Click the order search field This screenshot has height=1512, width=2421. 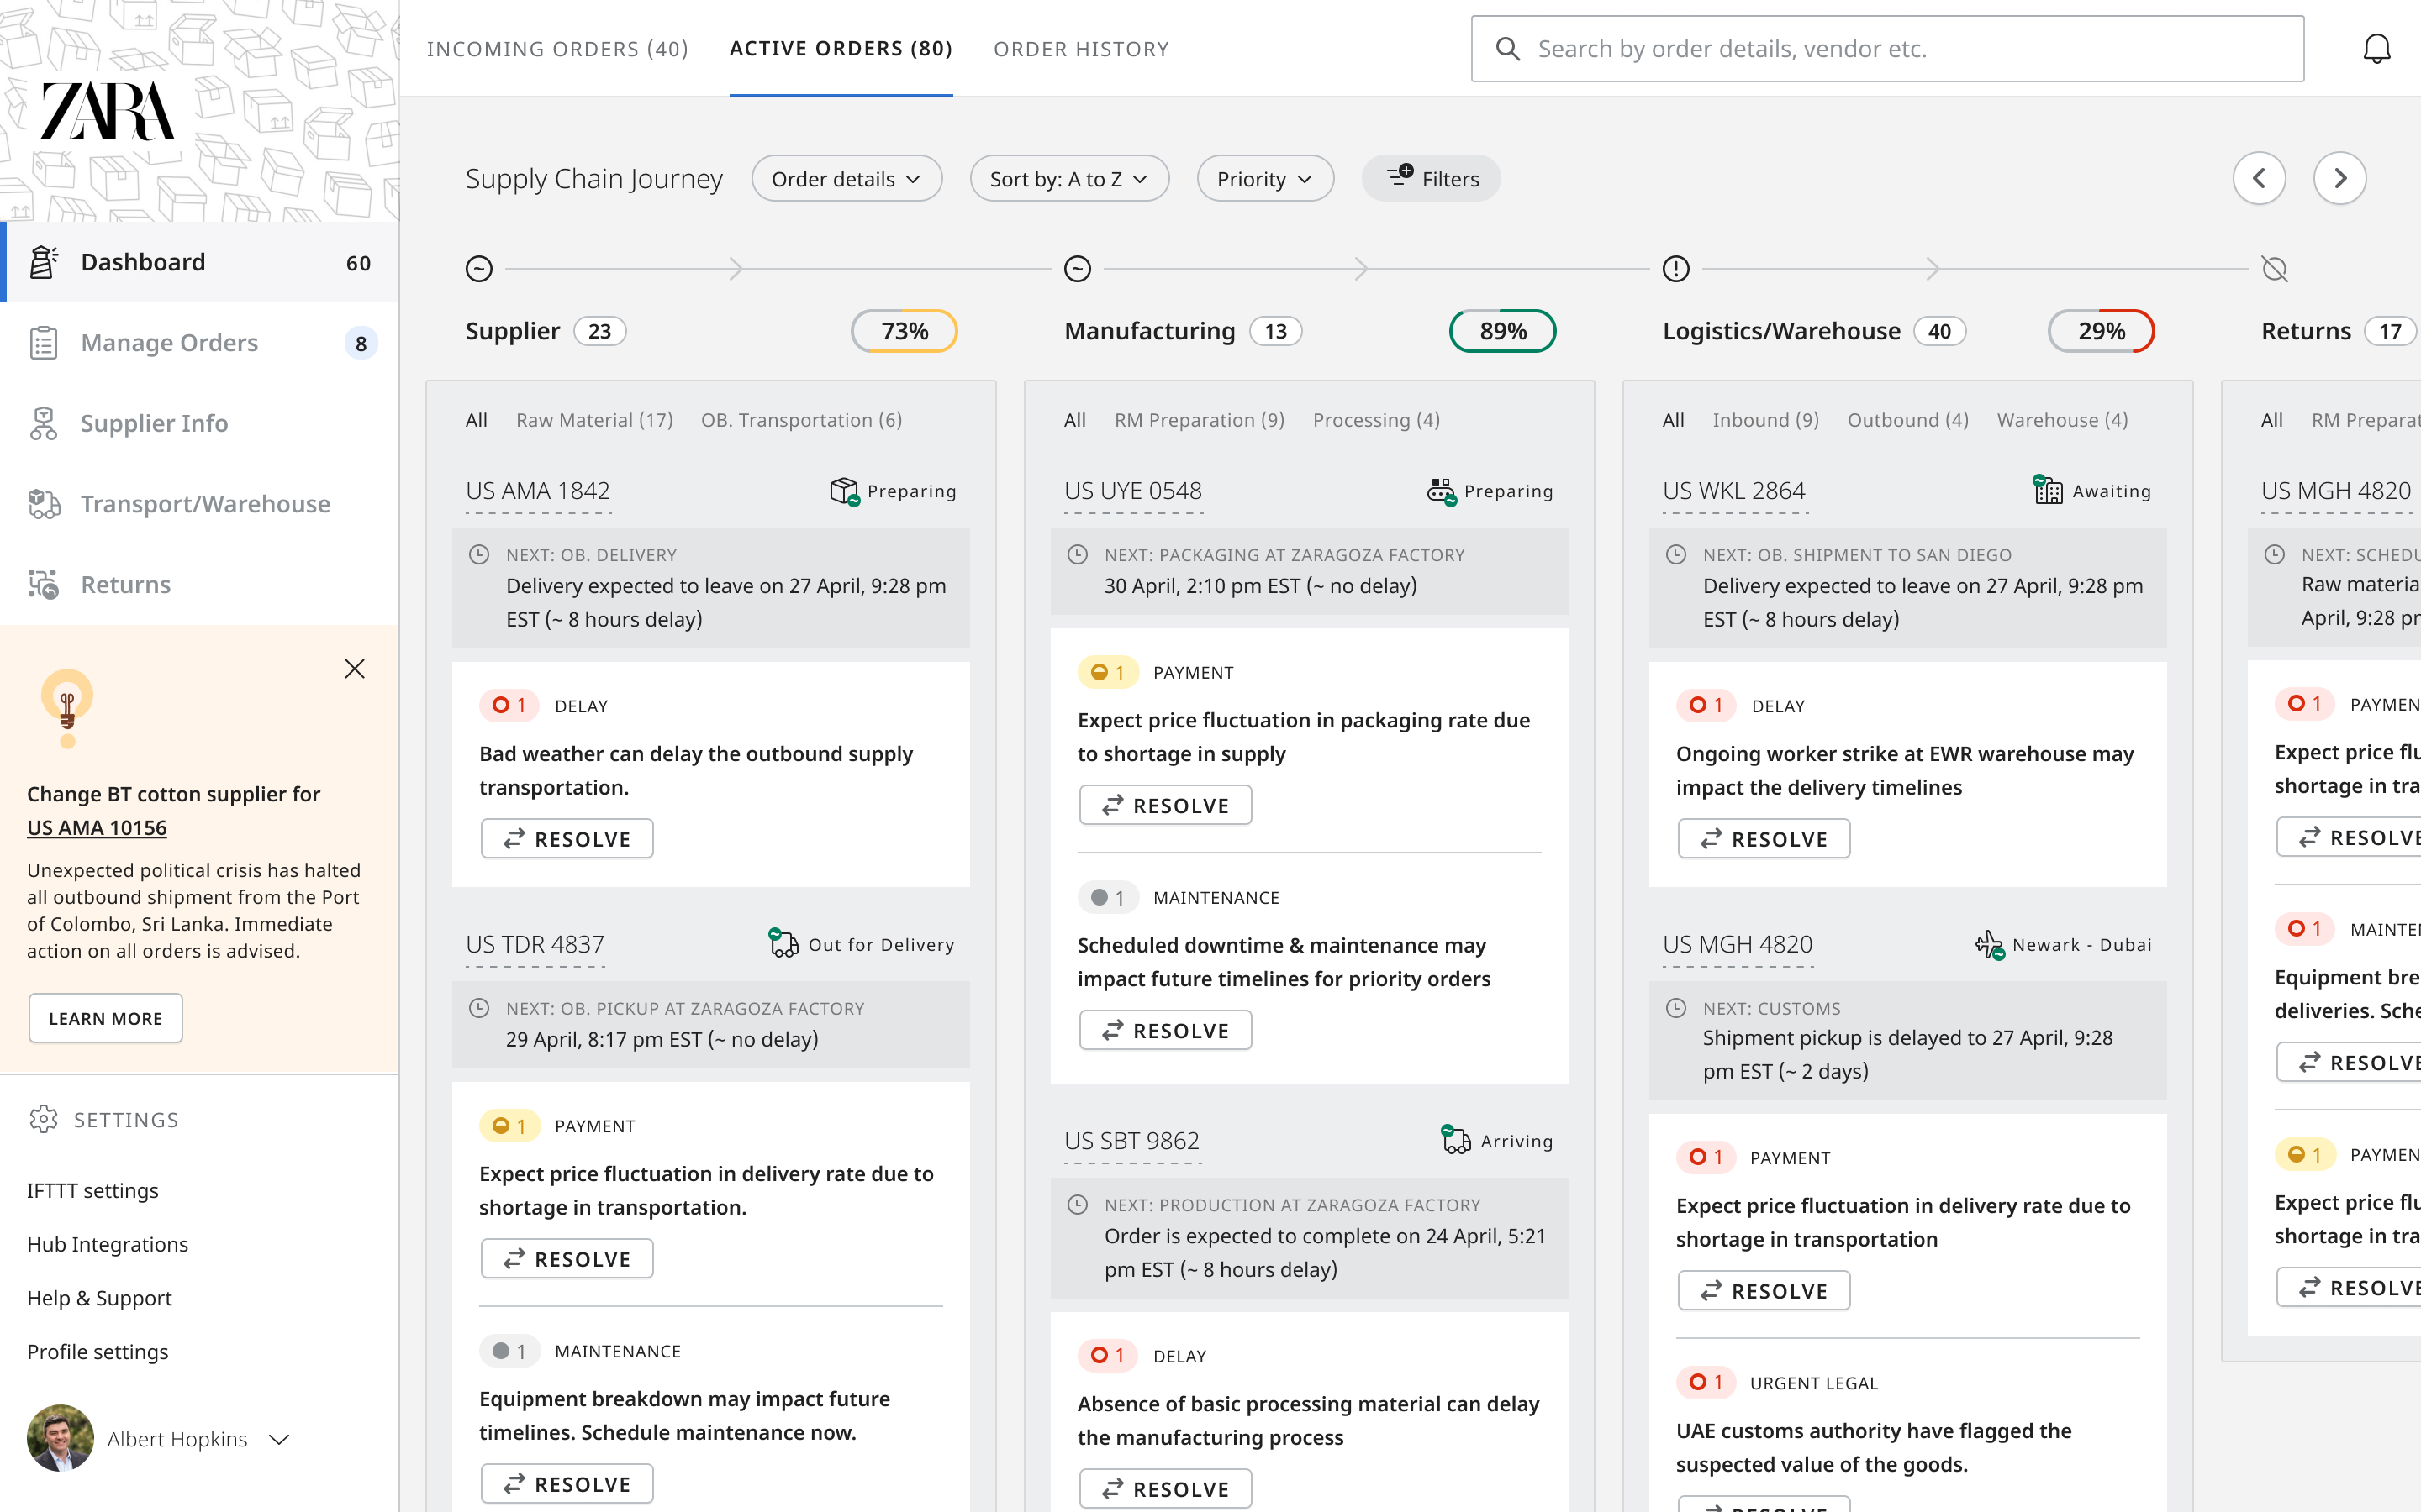[x=1886, y=48]
